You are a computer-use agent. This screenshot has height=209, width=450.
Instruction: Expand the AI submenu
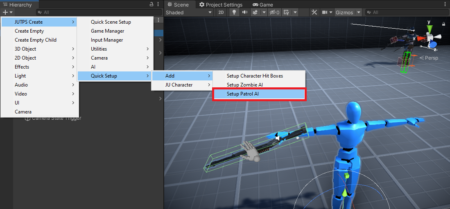point(115,67)
